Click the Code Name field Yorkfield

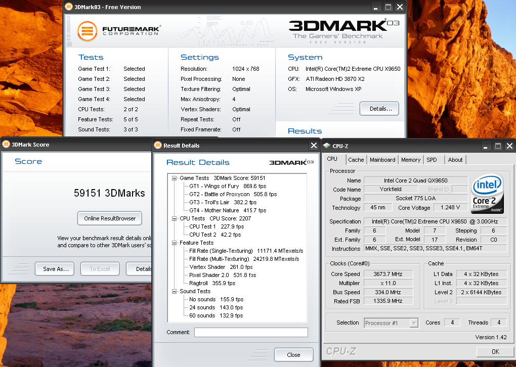(x=391, y=189)
